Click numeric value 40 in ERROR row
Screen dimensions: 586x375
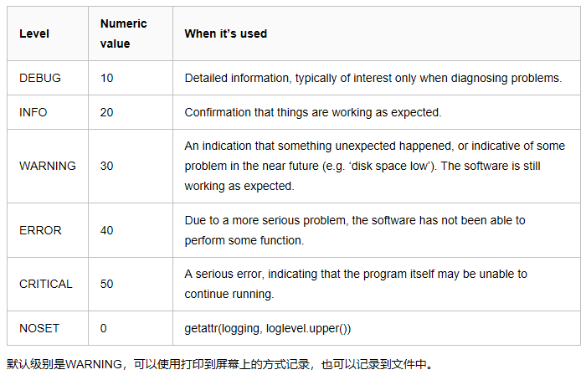pos(106,230)
